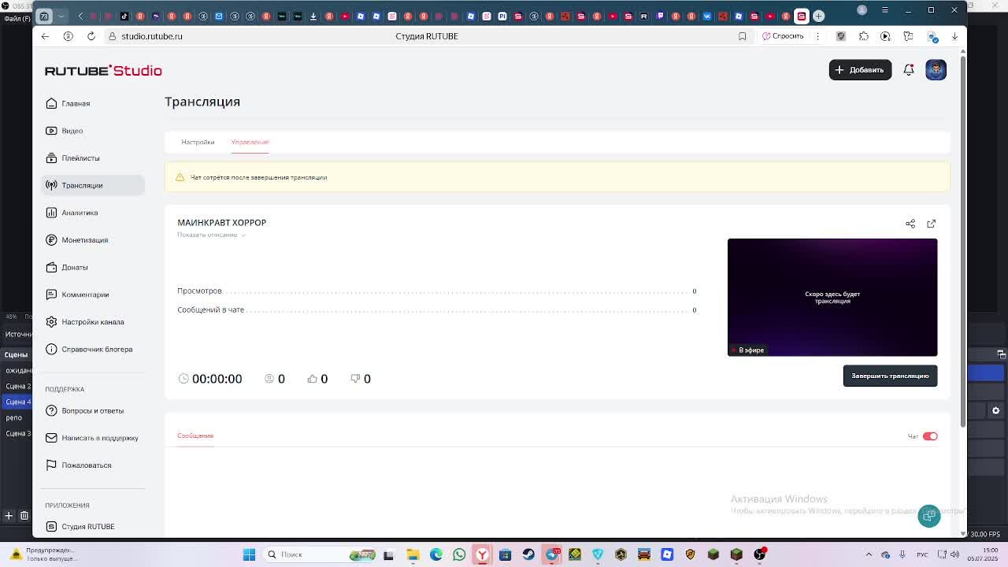Delete the selected scene in OBS window

tap(24, 516)
